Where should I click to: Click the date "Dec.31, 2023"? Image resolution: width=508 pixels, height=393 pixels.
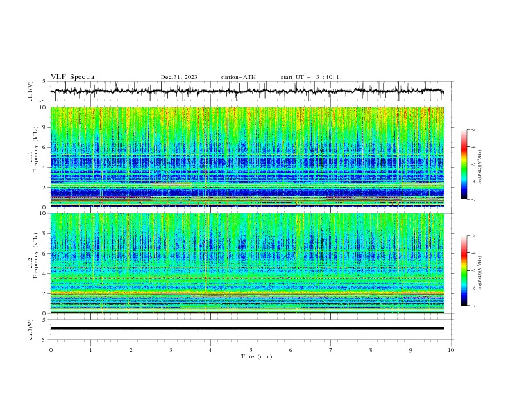click(179, 77)
